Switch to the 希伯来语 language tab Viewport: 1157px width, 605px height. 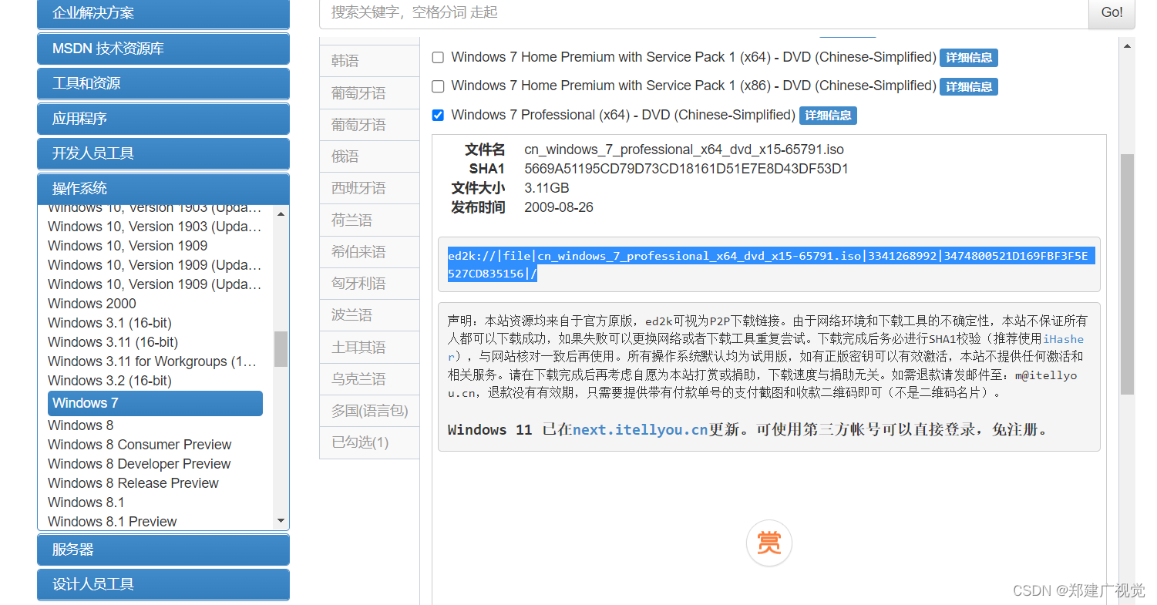click(369, 252)
